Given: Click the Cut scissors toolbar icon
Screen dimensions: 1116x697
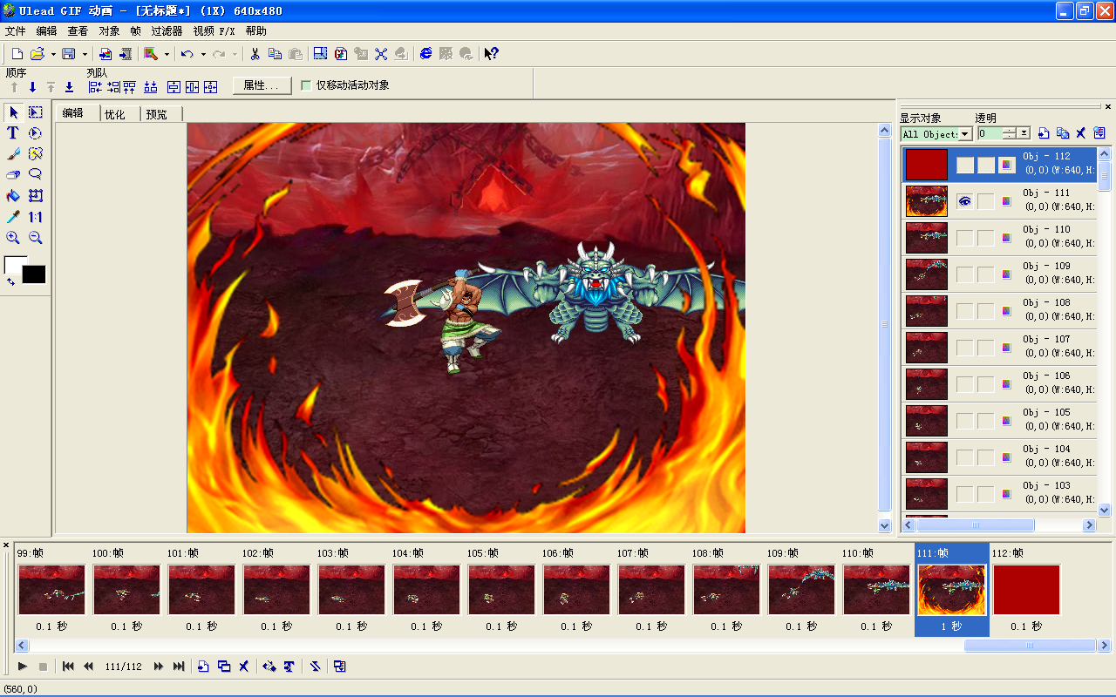Looking at the screenshot, I should coord(255,54).
